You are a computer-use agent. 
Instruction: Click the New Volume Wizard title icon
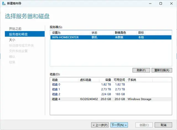(x=4, y=4)
